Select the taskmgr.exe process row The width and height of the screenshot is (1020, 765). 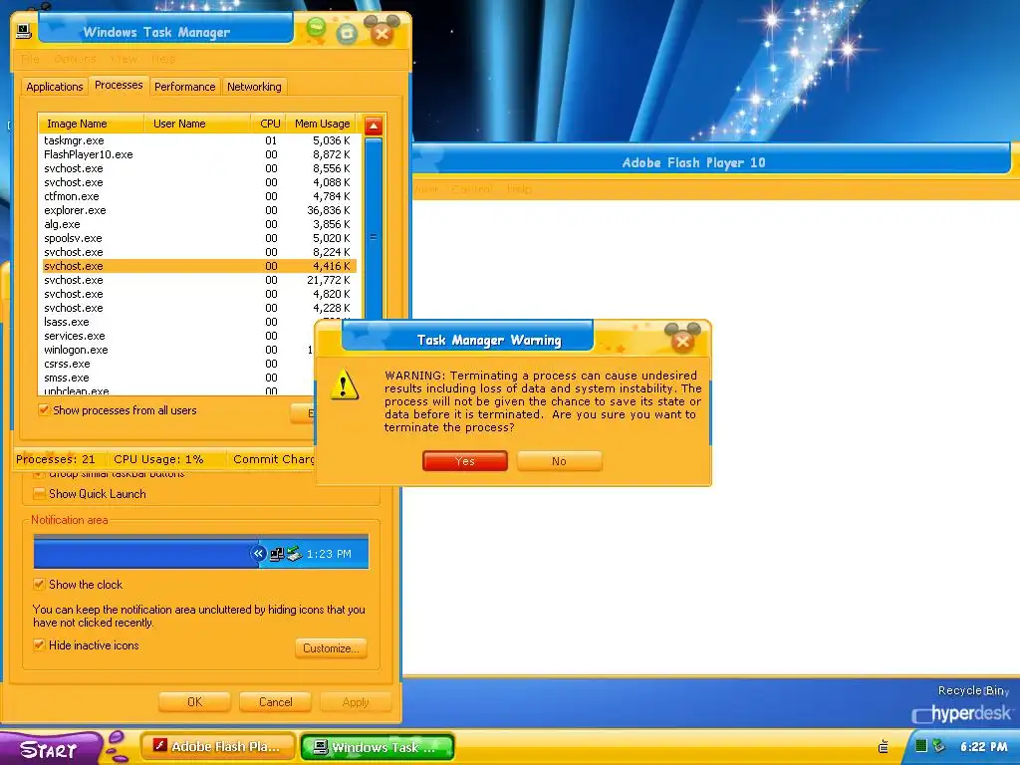pyautogui.click(x=197, y=140)
